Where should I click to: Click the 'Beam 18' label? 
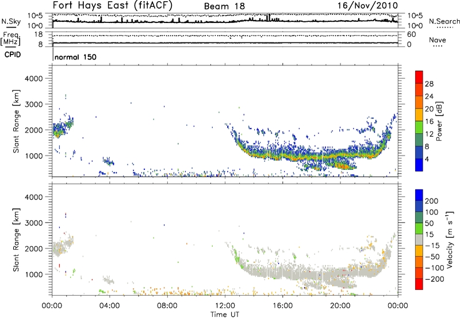pos(224,6)
